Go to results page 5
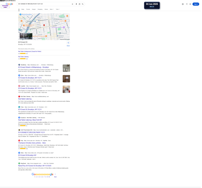Image resolution: width=202 pixels, height=188 pixels. pyautogui.click(x=41, y=177)
